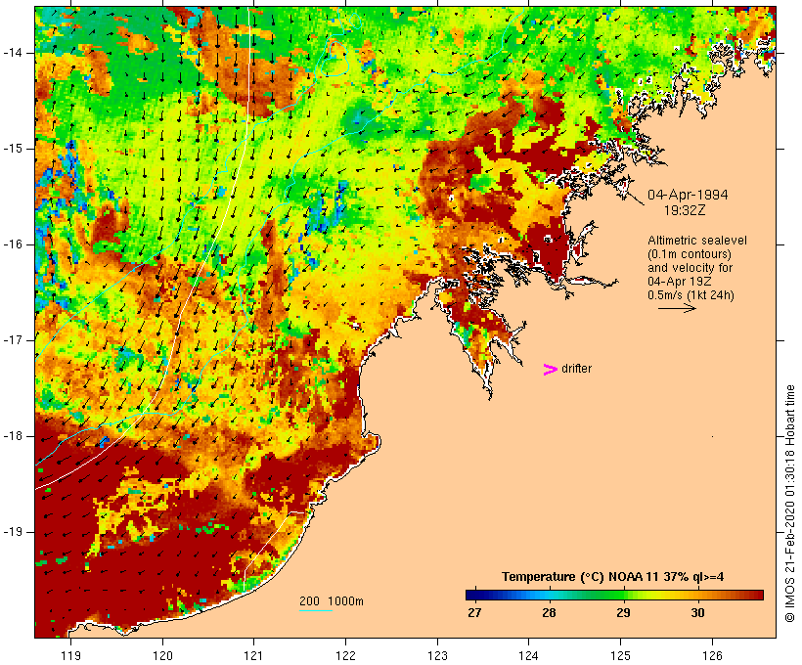The height and width of the screenshot is (665, 802).
Task: Click the colorbar value label 30
Action: point(697,612)
